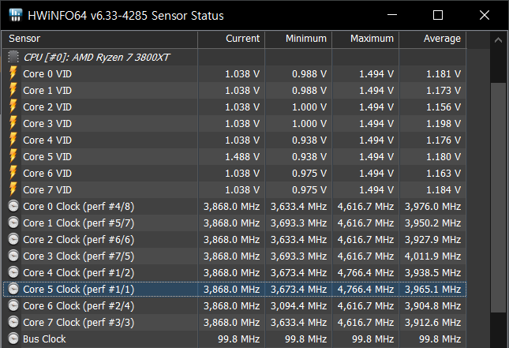Click the clock icon for Core 7 Clock
The height and width of the screenshot is (348, 509).
(x=13, y=322)
